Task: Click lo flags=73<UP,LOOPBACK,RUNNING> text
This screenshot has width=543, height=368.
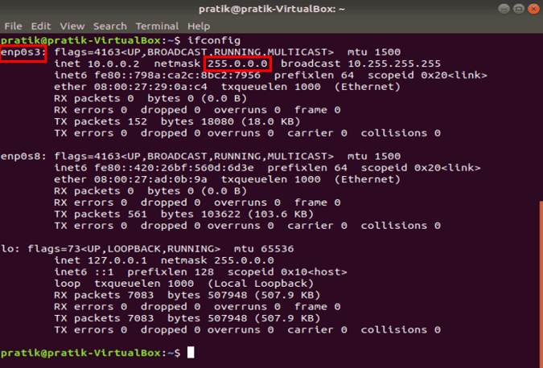Action: pos(124,249)
